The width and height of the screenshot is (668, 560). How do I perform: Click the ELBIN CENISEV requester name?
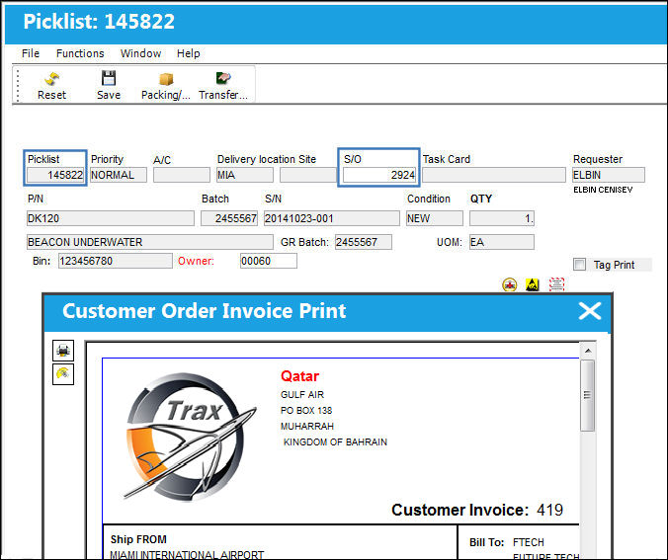click(x=603, y=190)
